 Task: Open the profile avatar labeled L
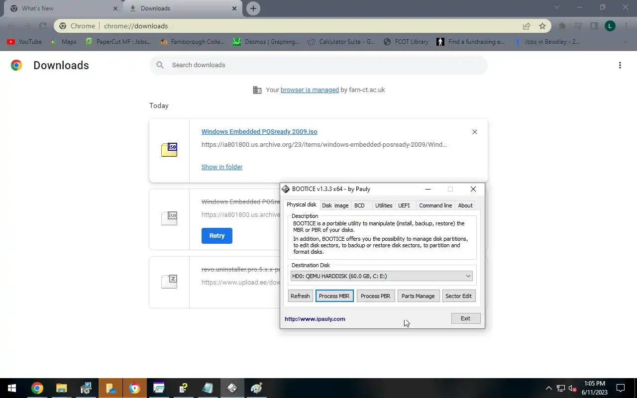(610, 26)
